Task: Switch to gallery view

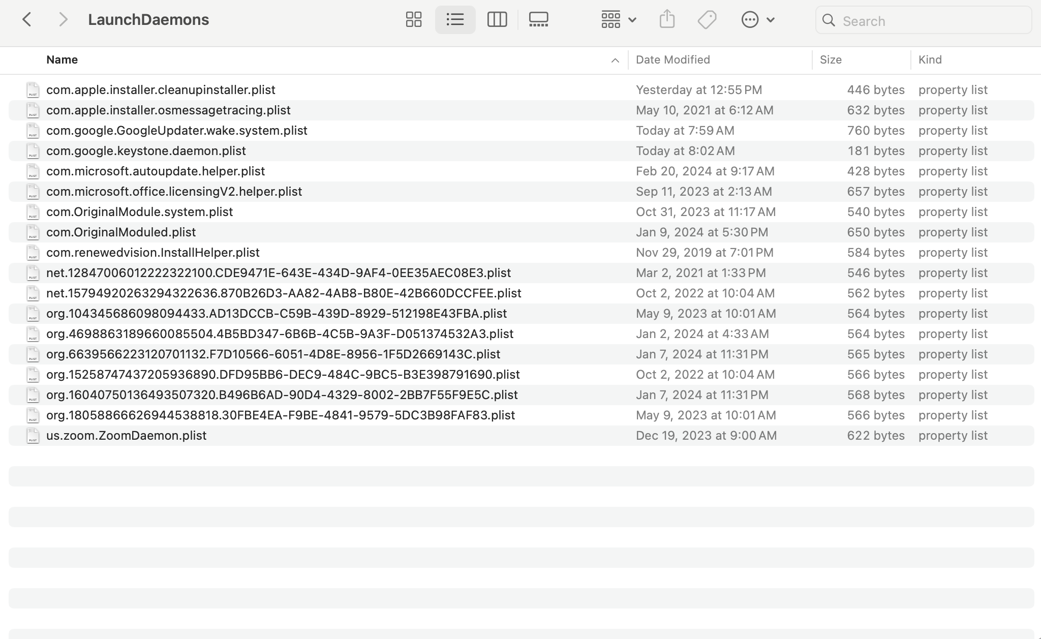Action: pyautogui.click(x=539, y=19)
